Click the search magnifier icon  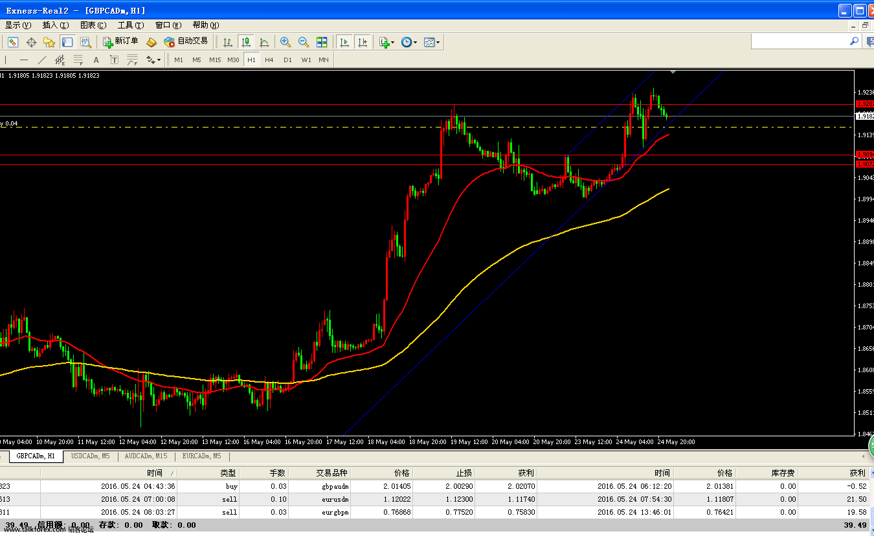(855, 41)
